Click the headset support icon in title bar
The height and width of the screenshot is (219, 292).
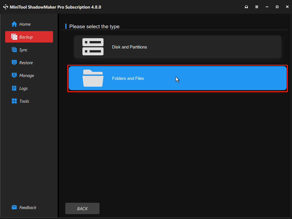click(x=246, y=7)
